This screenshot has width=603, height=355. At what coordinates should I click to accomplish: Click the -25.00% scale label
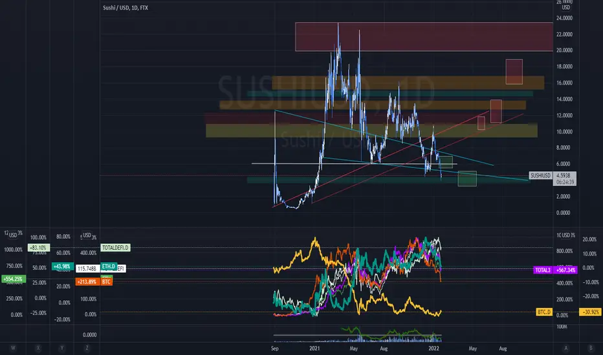coord(38,313)
